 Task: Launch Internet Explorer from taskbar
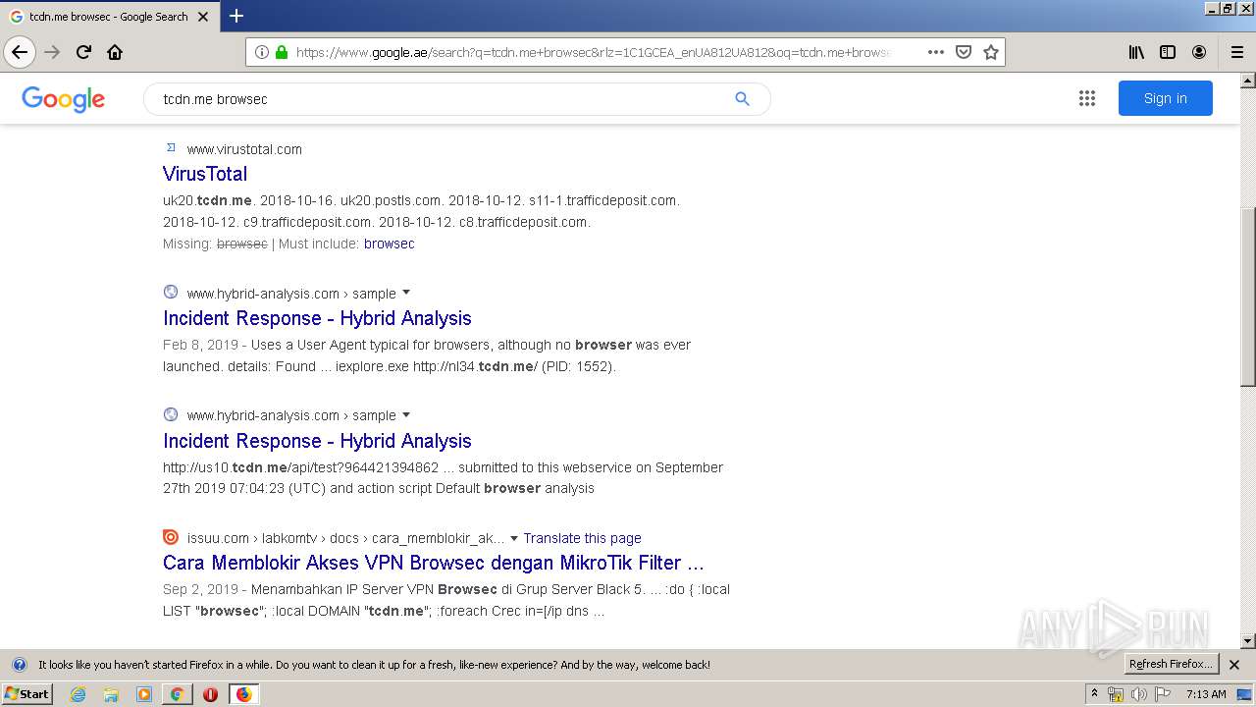(x=78, y=694)
